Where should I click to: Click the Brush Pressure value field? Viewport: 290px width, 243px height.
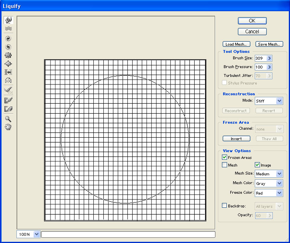(260, 67)
